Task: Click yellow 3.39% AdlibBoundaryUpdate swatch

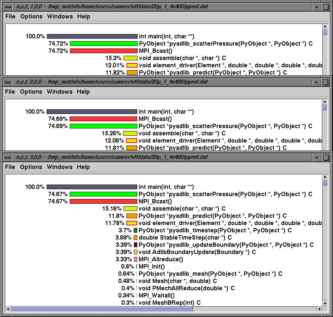Action: 136,252
